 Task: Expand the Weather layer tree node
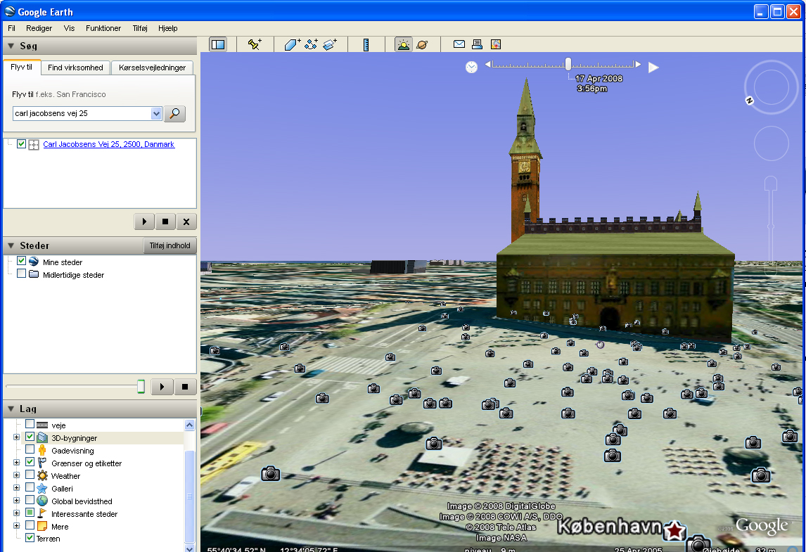pos(16,476)
